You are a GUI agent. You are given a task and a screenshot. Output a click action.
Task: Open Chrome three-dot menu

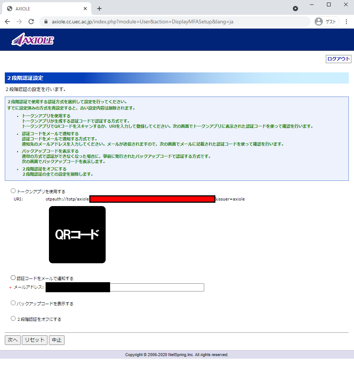point(346,22)
